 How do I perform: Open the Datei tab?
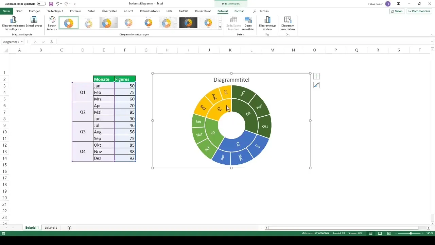point(6,11)
